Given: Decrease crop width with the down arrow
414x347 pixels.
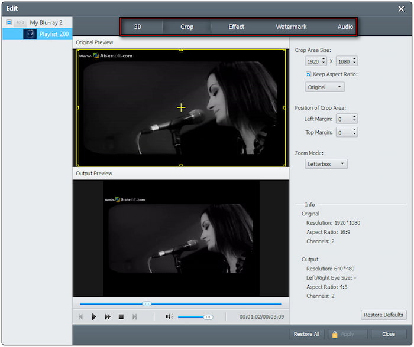Looking at the screenshot, I should 324,63.
